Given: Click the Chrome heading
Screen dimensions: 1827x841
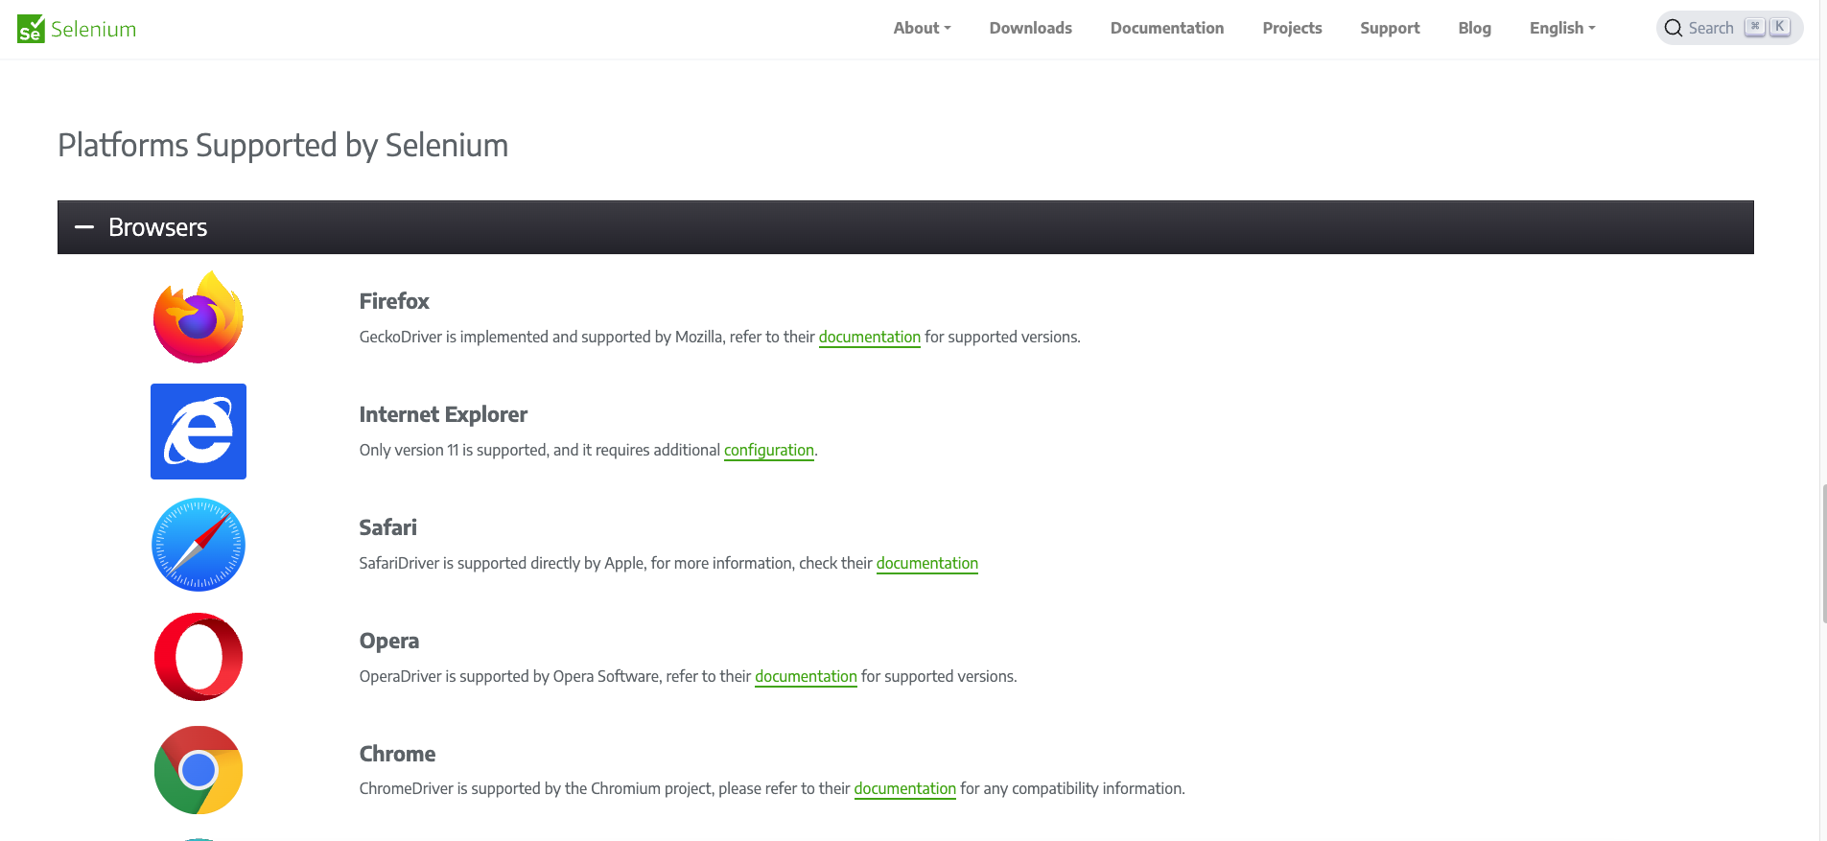Looking at the screenshot, I should click(x=397, y=754).
